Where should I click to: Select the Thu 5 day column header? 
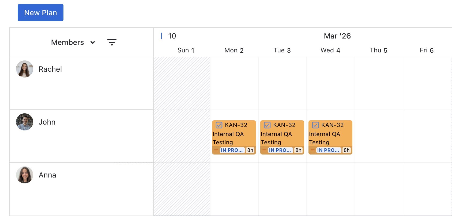[x=379, y=50]
